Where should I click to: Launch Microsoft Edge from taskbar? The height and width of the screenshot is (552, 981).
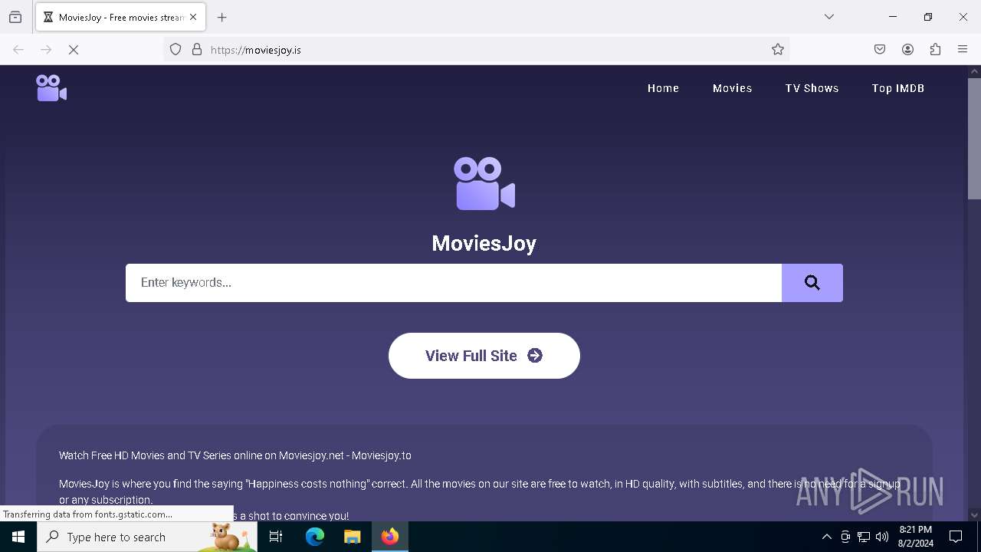coord(315,537)
